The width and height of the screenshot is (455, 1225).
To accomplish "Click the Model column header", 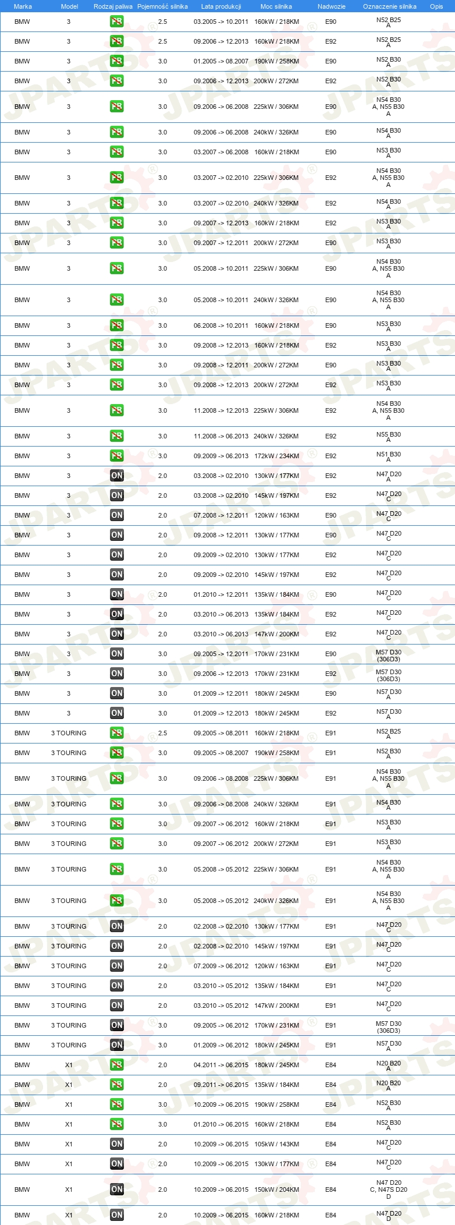I will (69, 6).
